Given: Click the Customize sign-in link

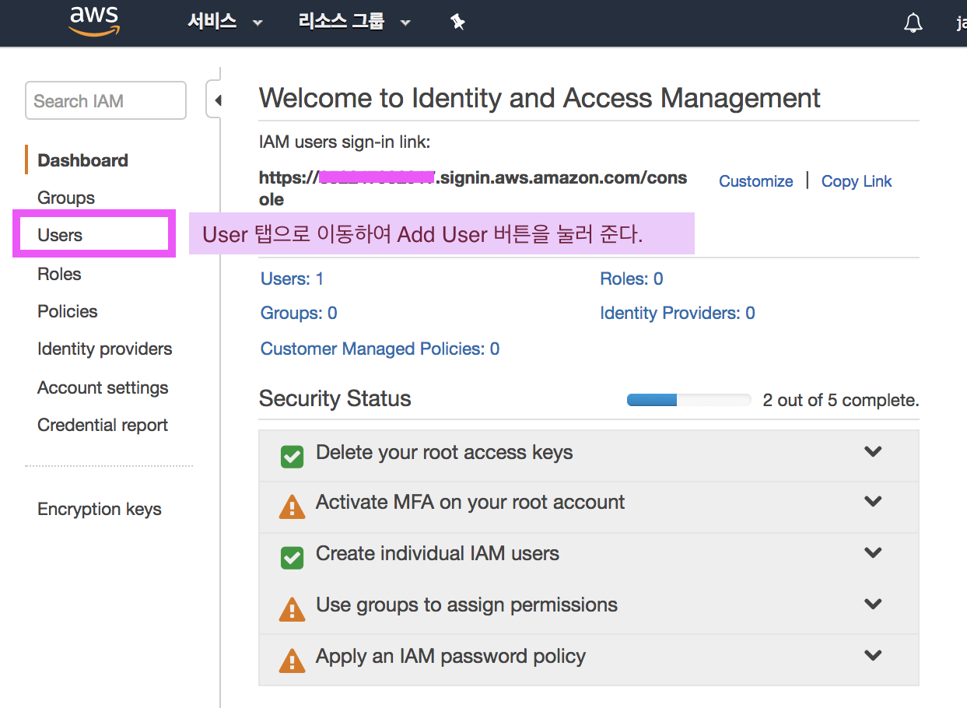Looking at the screenshot, I should (x=756, y=181).
